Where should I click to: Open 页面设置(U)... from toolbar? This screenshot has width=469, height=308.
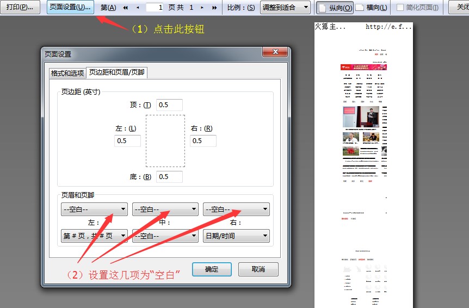(x=70, y=7)
